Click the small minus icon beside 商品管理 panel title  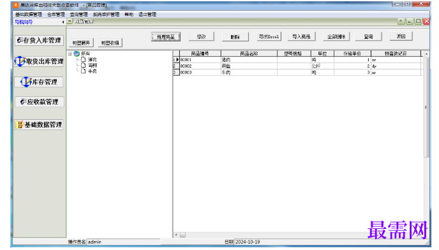coord(70,21)
